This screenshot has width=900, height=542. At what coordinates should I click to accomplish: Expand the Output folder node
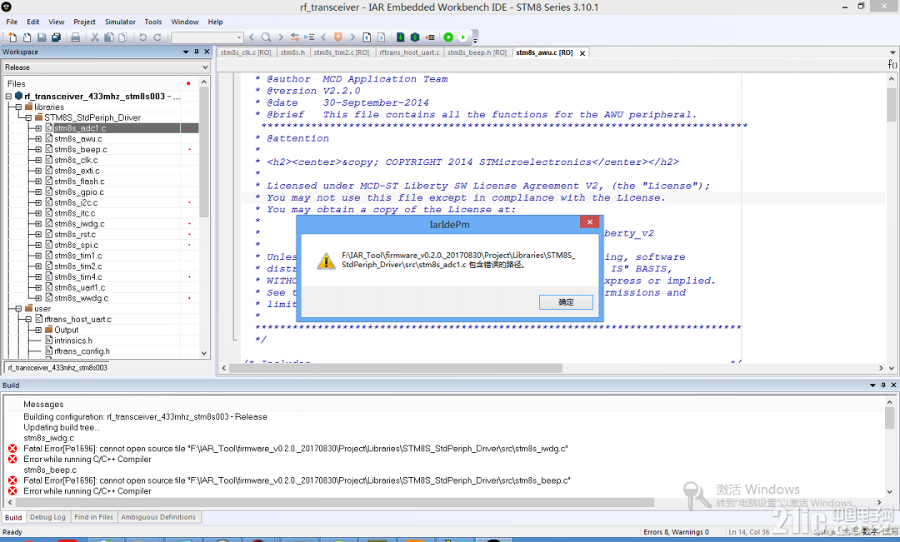38,330
